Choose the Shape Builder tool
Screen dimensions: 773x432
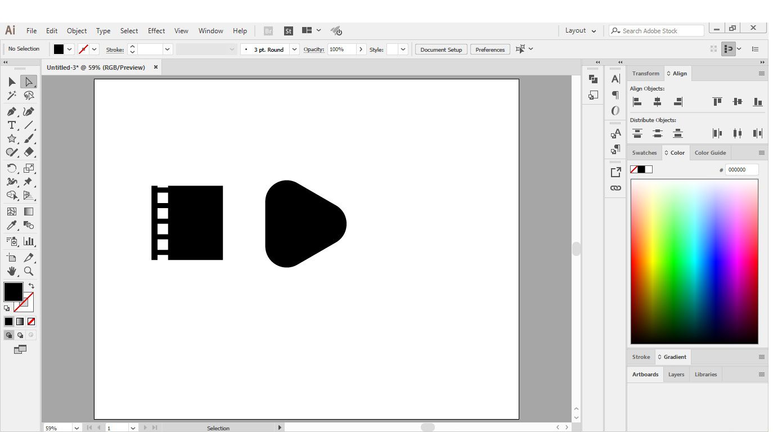(12, 195)
